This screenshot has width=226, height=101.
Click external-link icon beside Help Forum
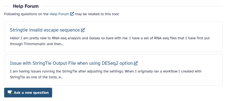pyautogui.click(x=72, y=14)
